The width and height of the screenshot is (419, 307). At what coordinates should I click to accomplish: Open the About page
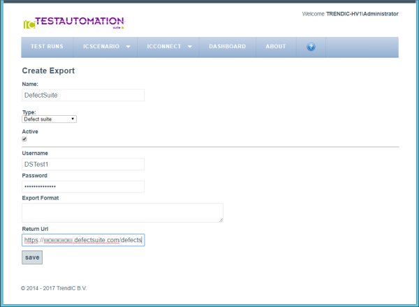point(275,47)
